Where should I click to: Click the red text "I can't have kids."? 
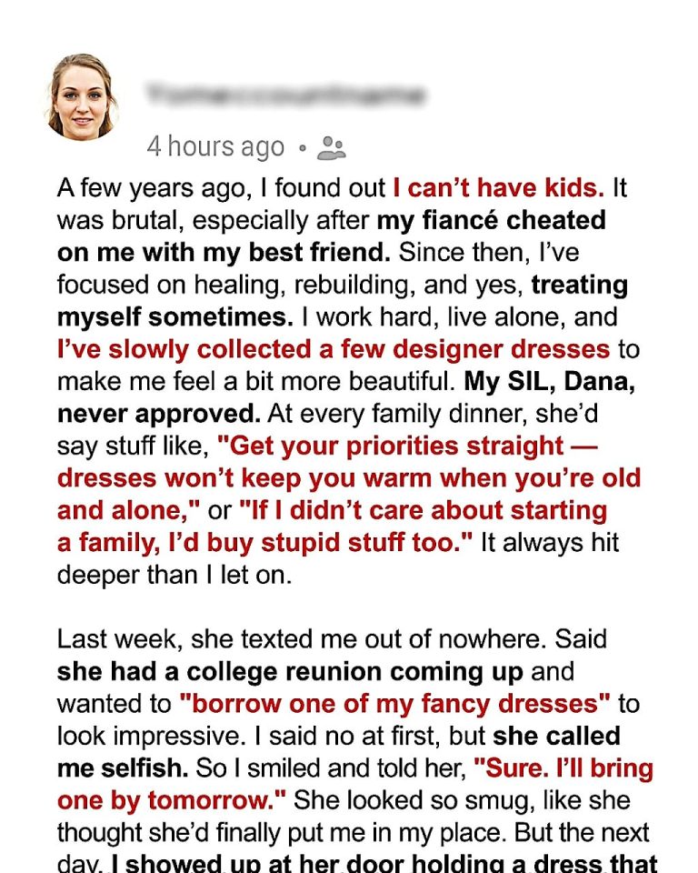point(498,188)
